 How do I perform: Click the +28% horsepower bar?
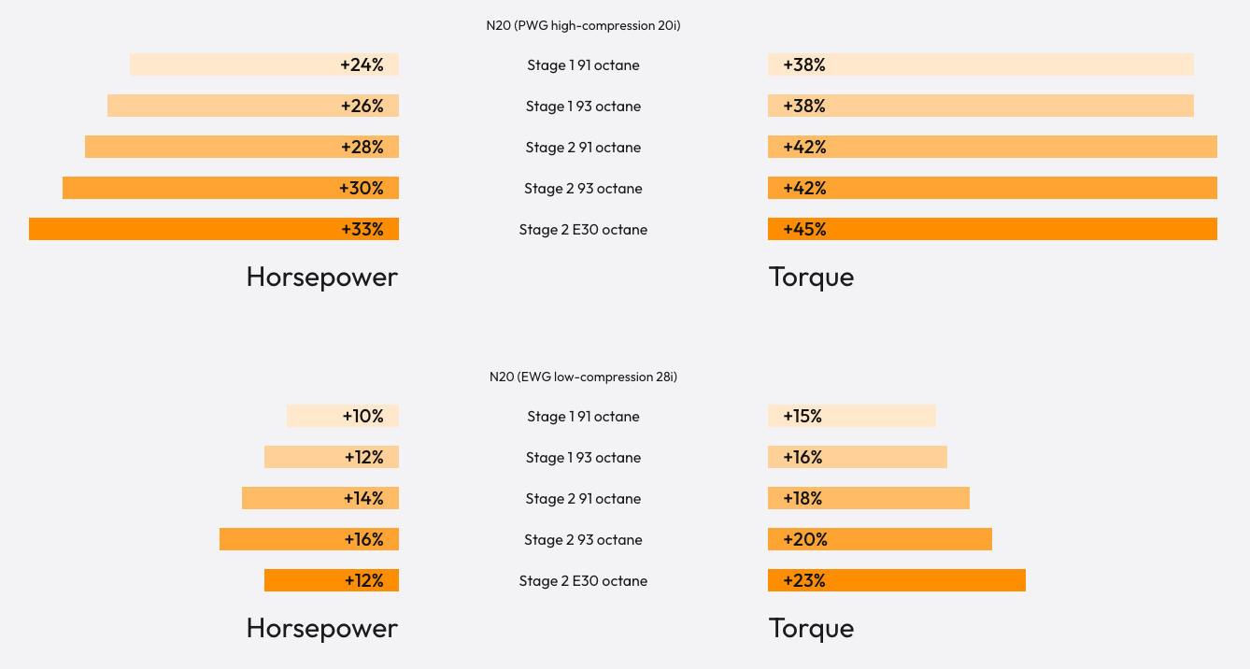click(242, 147)
